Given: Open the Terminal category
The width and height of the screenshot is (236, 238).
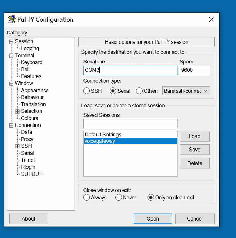Looking at the screenshot, I should [x=24, y=56].
